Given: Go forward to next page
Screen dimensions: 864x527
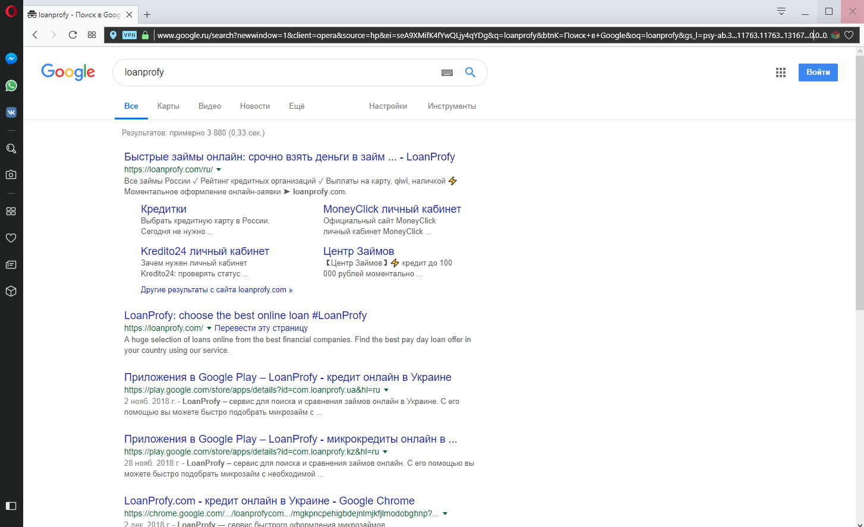Looking at the screenshot, I should pos(53,35).
